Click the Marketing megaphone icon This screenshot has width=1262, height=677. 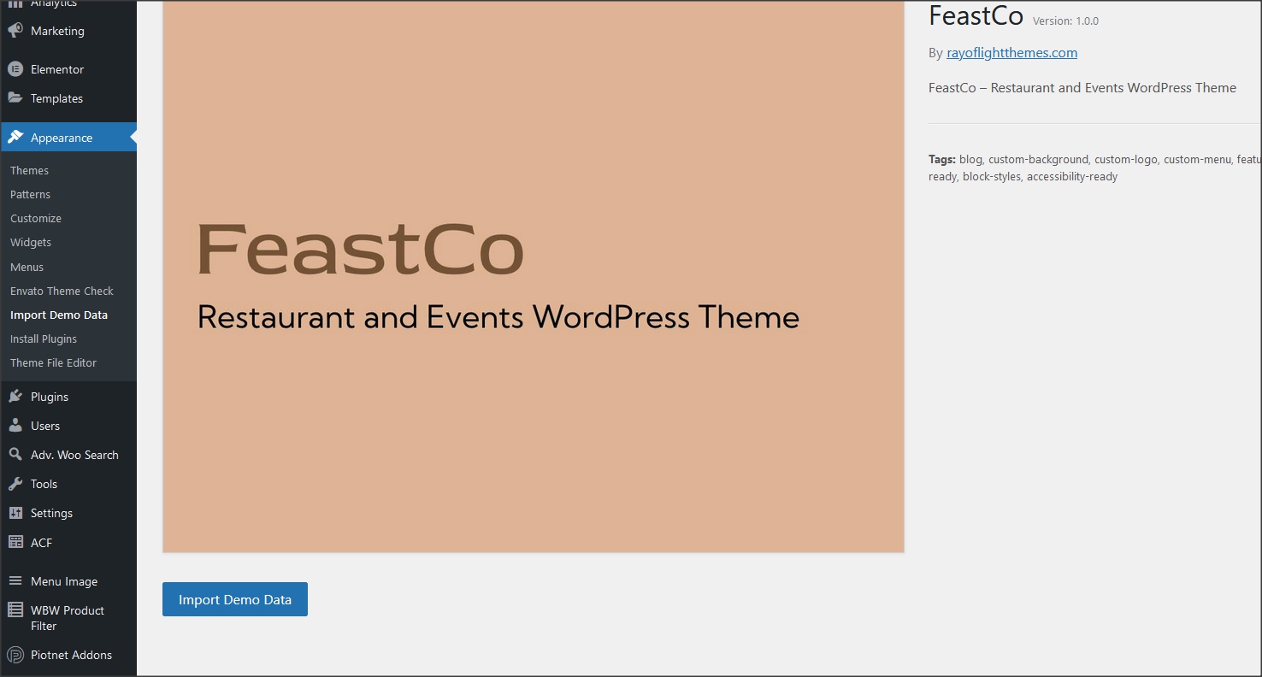point(15,31)
